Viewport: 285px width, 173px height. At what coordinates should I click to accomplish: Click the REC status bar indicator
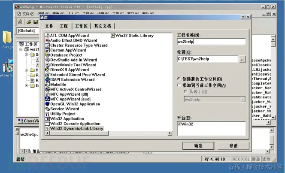pos(236,159)
